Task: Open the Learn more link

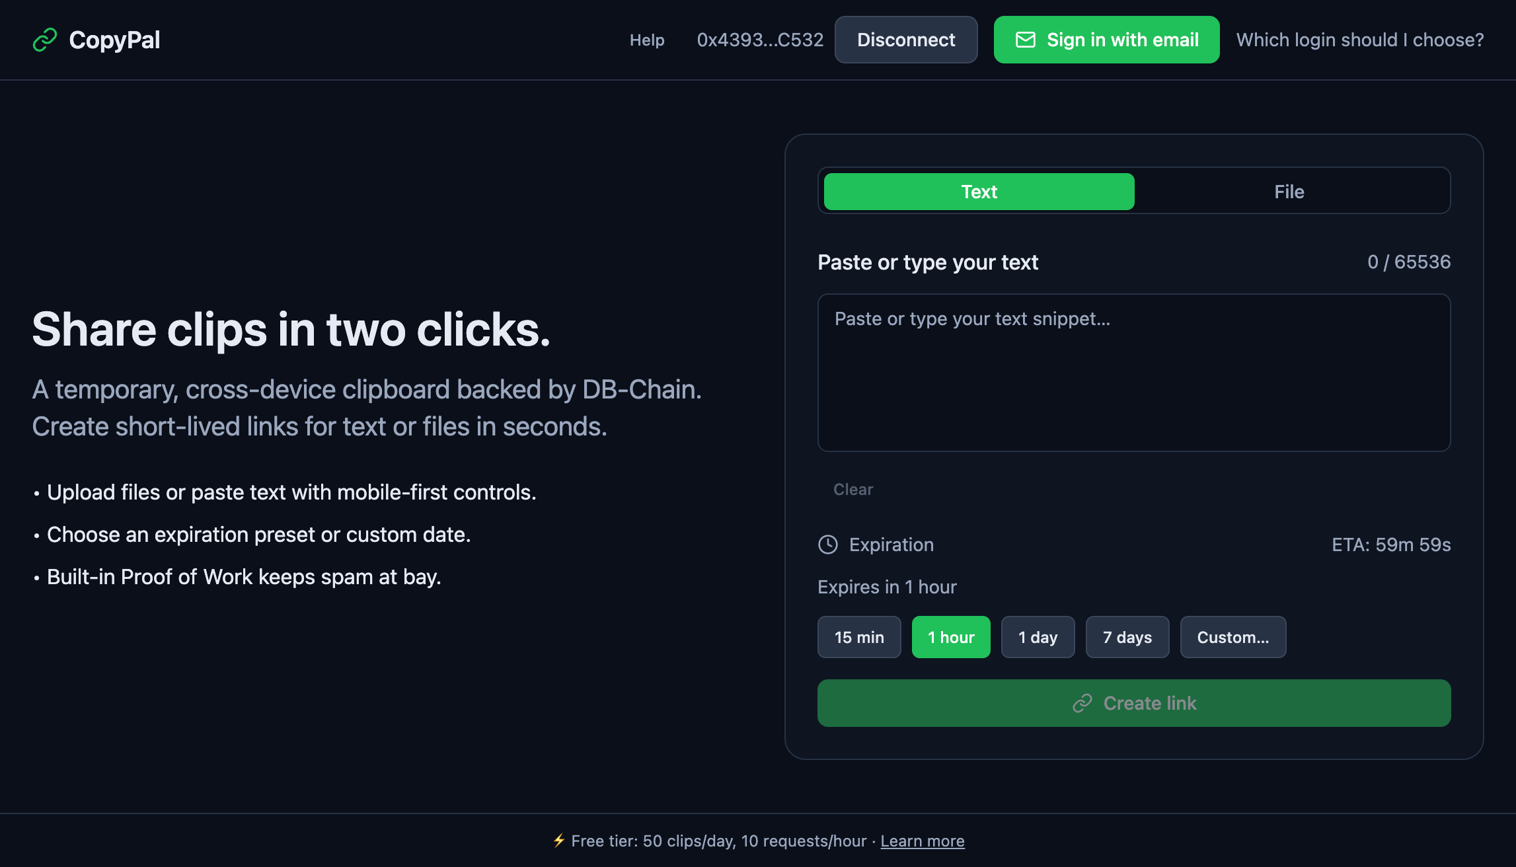Action: [923, 841]
